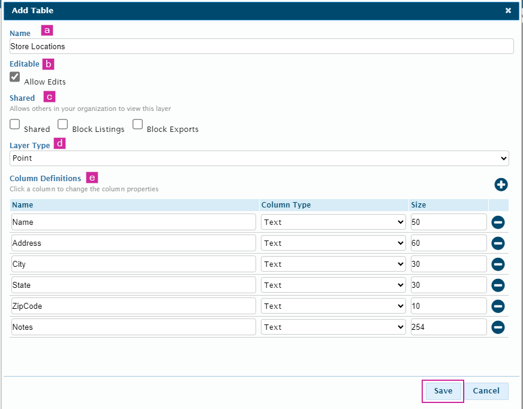Tick the Block Listings checkbox

(63, 124)
